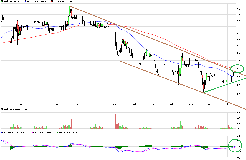
Task: Click the 'März' month label on time axis
Action: coord(96,104)
